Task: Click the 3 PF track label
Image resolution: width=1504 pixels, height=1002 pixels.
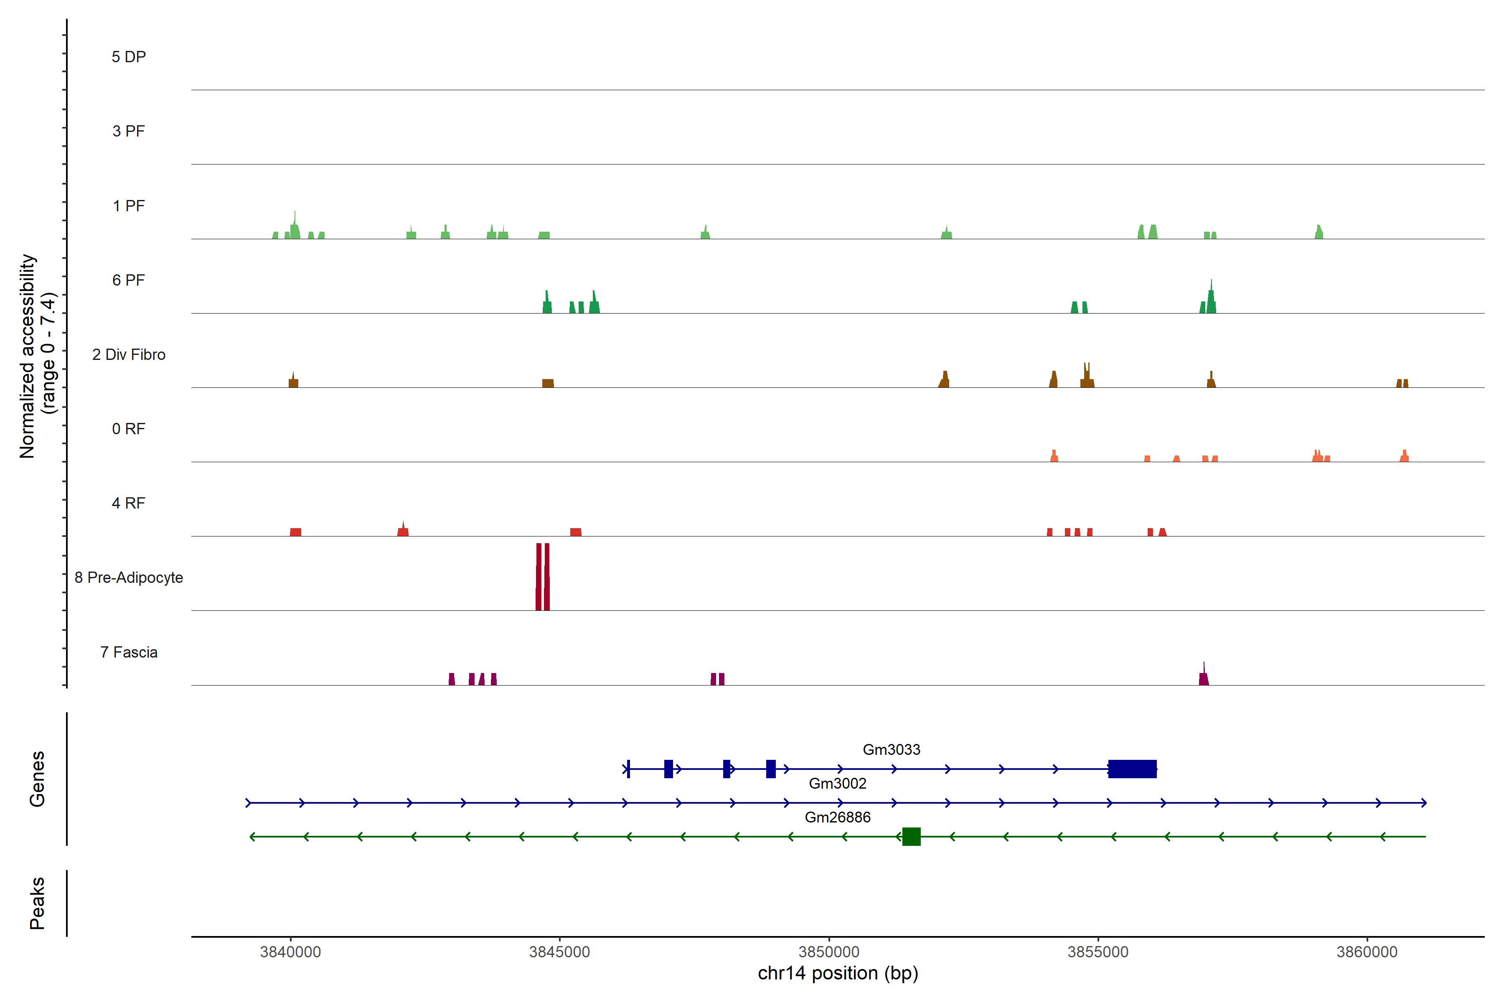Action: click(129, 131)
